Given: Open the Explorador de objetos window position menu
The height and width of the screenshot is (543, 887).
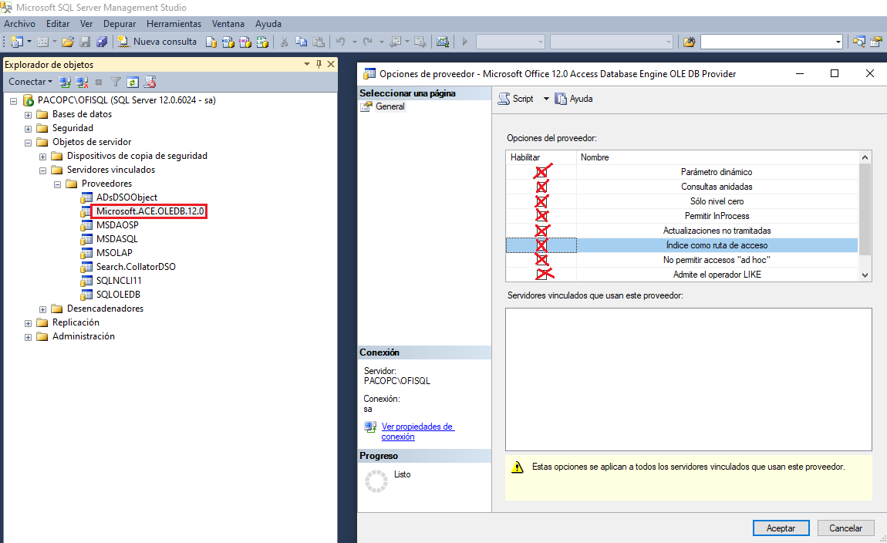Looking at the screenshot, I should pos(307,65).
